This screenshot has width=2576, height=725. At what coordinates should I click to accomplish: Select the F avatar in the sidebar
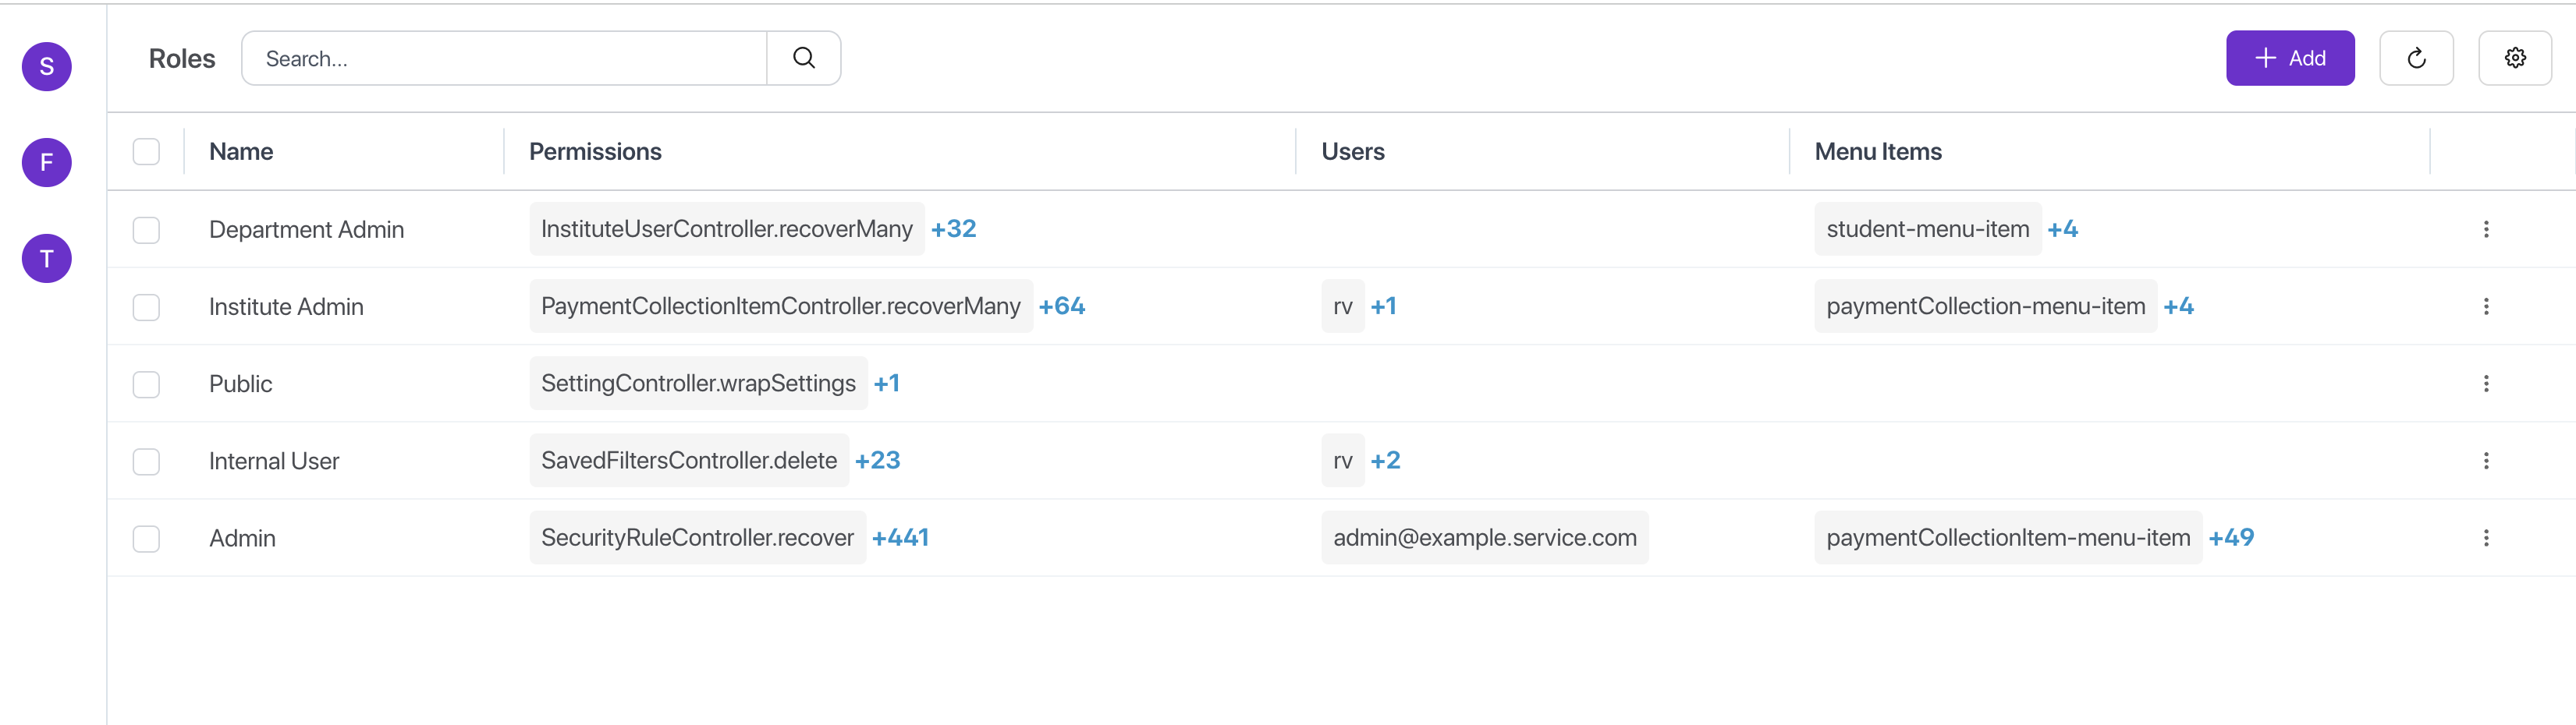(46, 162)
